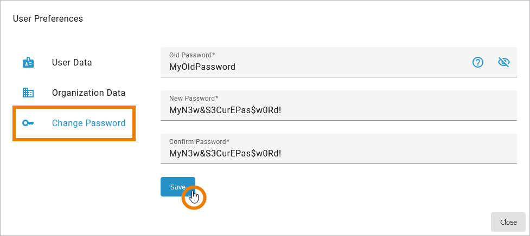This screenshot has height=236, width=530.
Task: Click the User Data ID badge icon
Action: pos(28,63)
